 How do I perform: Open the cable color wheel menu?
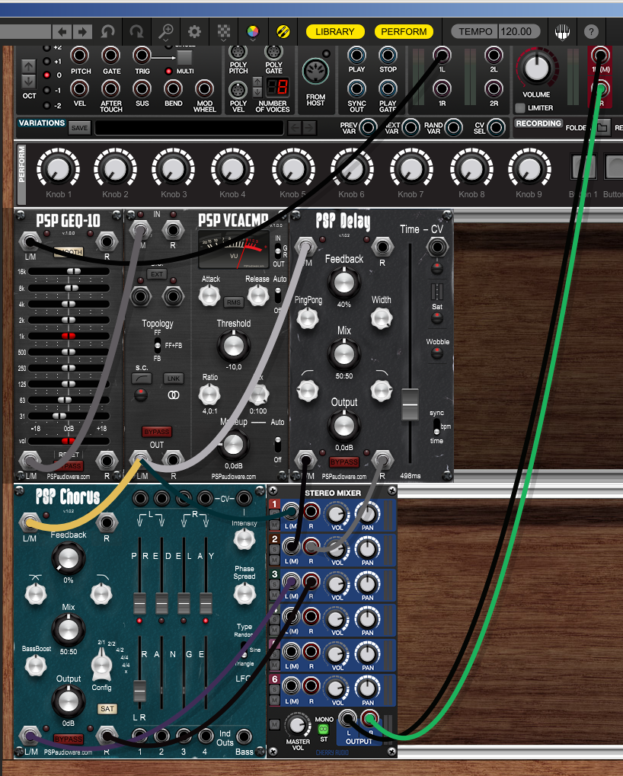coord(253,32)
